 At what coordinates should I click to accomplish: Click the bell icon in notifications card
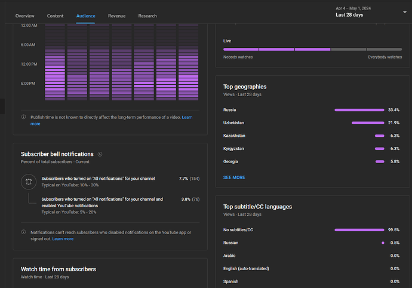[29, 182]
